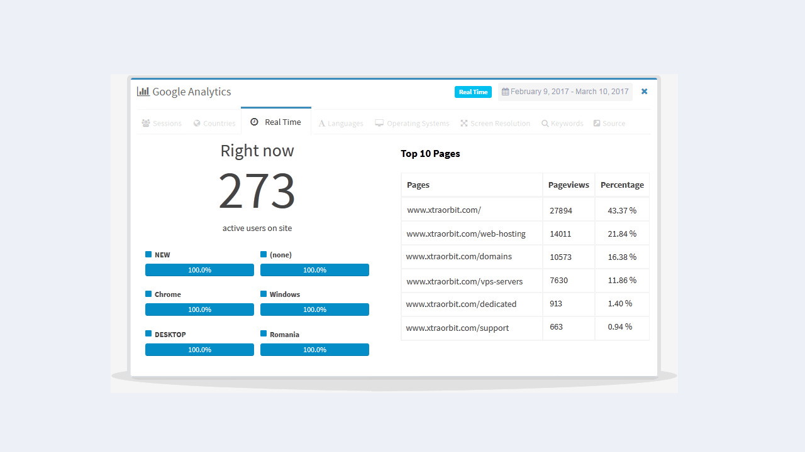The image size is (805, 452).
Task: Click the blue square next to Chrome
Action: [148, 294]
